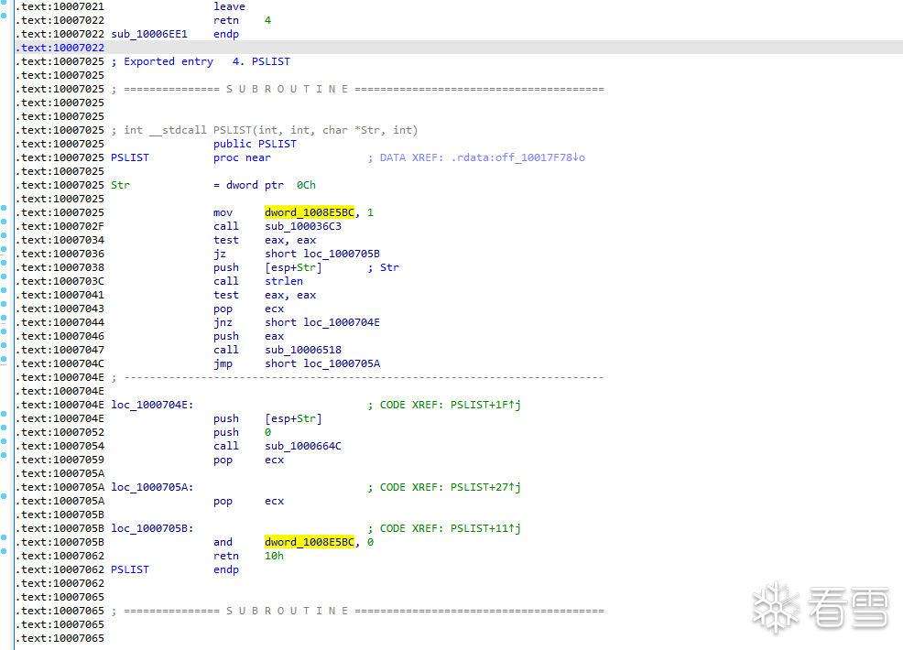Click the Kanxue snowflake watermark logo
This screenshot has height=650, width=903.
(775, 607)
